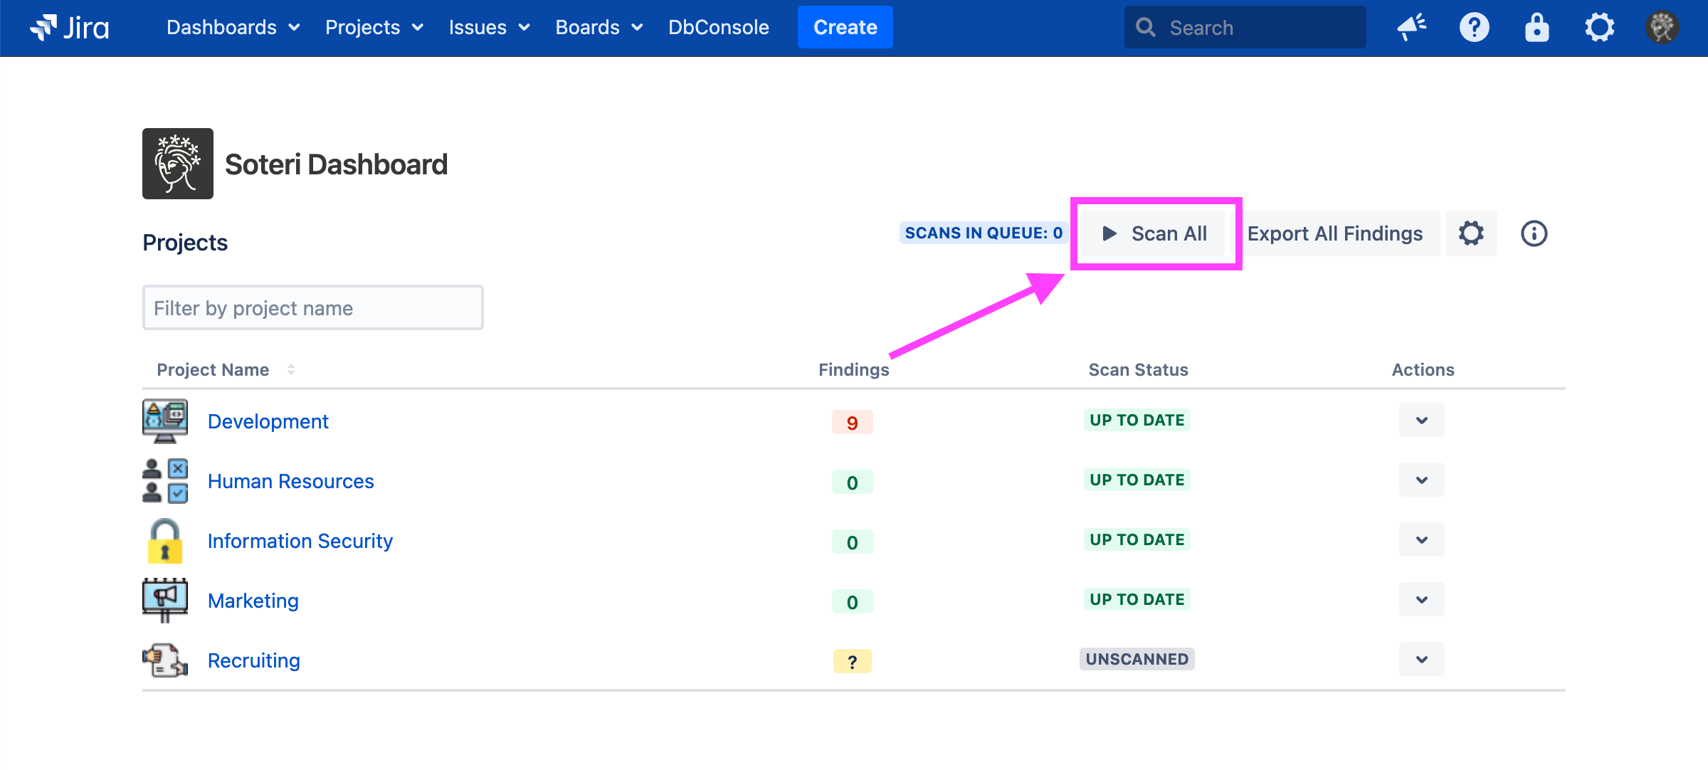Click the info circle icon

1534,233
